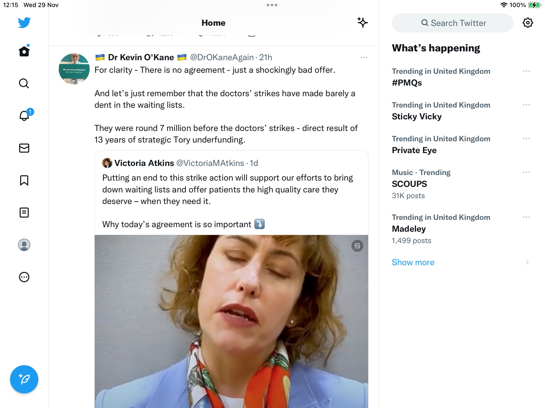Click the Twitter bird logo
544x408 pixels.
tap(24, 23)
